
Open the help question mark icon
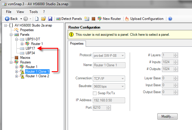170,19
